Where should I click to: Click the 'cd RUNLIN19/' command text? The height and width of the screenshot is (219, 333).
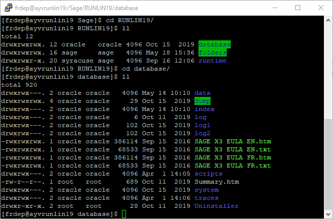click(129, 20)
